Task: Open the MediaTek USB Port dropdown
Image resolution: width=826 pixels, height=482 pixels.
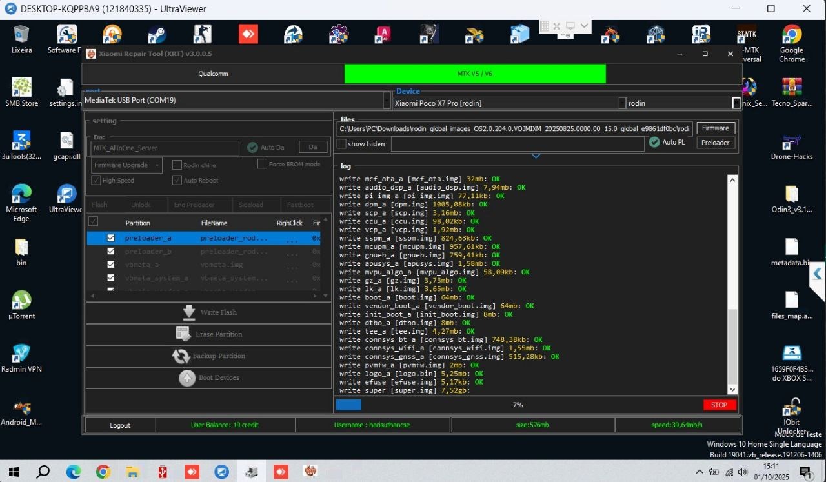Action: pos(386,101)
